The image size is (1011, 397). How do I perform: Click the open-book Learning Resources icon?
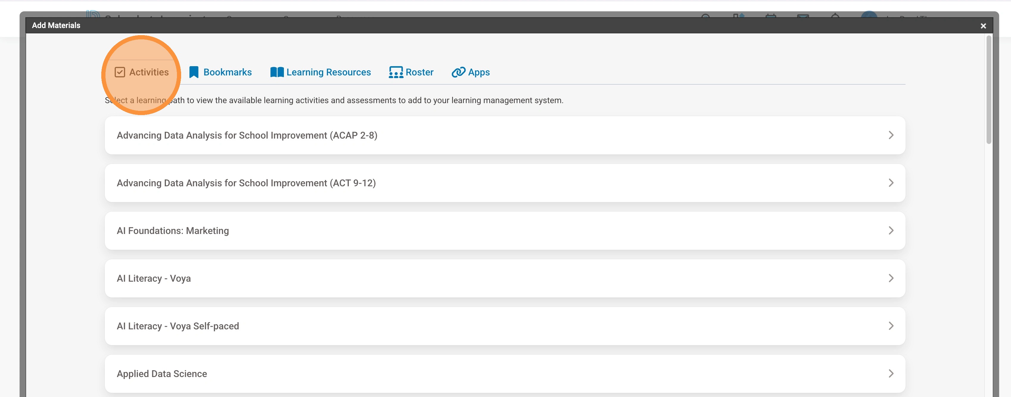click(x=277, y=72)
